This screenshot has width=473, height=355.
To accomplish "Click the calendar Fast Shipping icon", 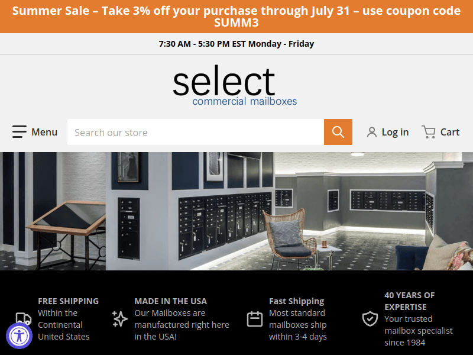I will 255,319.
